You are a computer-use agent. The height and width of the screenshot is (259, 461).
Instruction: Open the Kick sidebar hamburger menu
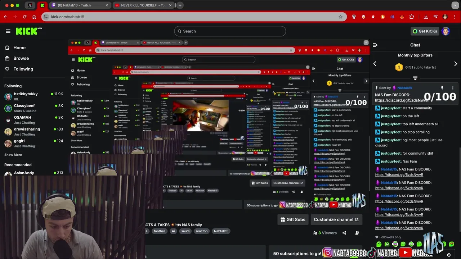(x=8, y=31)
